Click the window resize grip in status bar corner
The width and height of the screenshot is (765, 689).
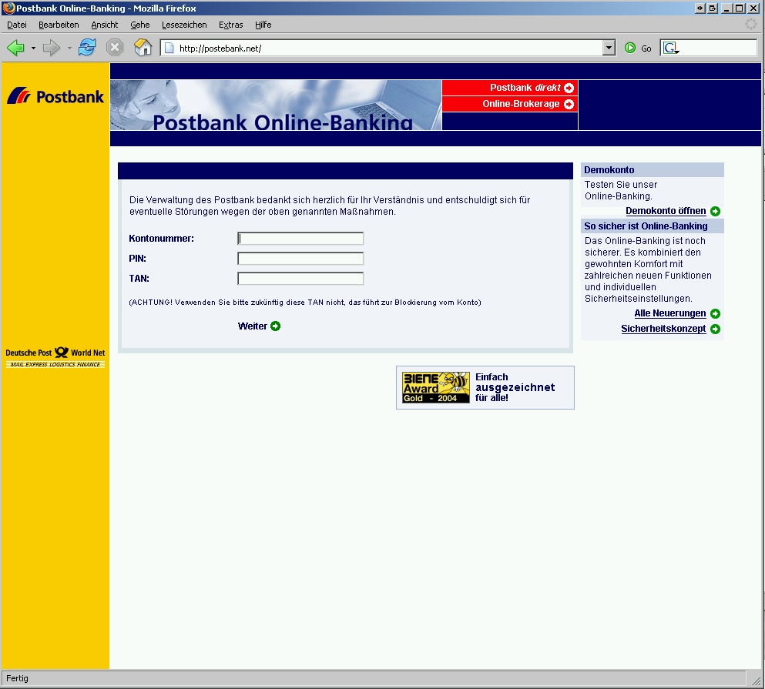tap(757, 681)
